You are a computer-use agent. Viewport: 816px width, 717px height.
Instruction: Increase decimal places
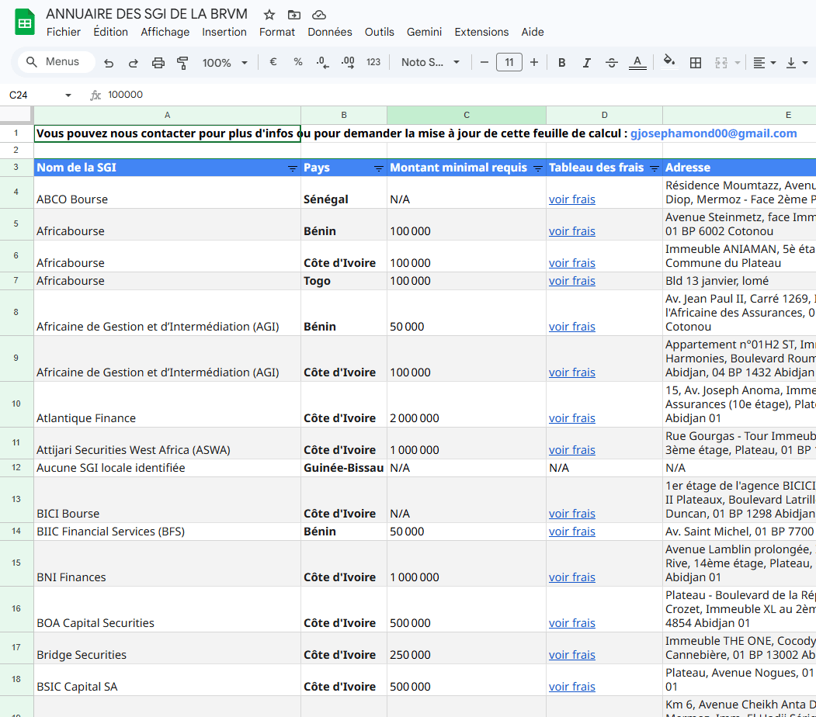tap(348, 62)
